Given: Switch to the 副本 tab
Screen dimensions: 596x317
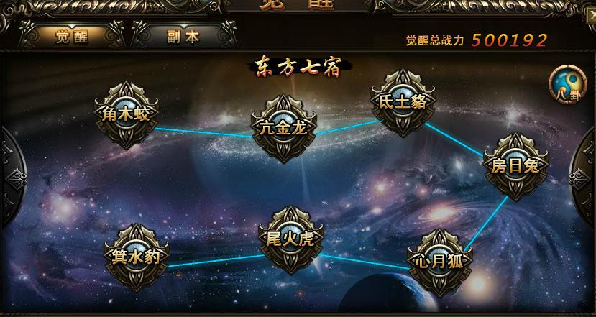Looking at the screenshot, I should 183,37.
